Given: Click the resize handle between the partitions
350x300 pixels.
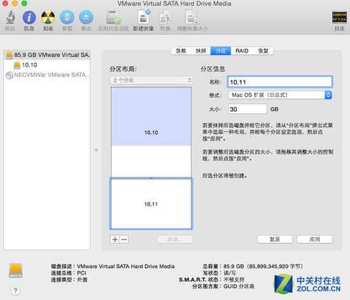Looking at the screenshot, I should [151, 178].
